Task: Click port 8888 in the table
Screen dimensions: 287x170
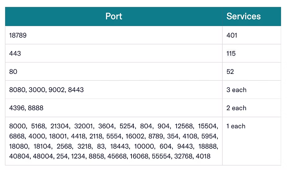Action: coord(35,108)
